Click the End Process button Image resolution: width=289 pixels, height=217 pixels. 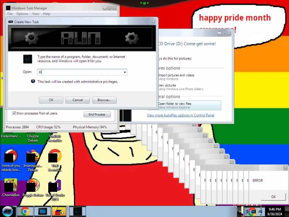pos(97,114)
